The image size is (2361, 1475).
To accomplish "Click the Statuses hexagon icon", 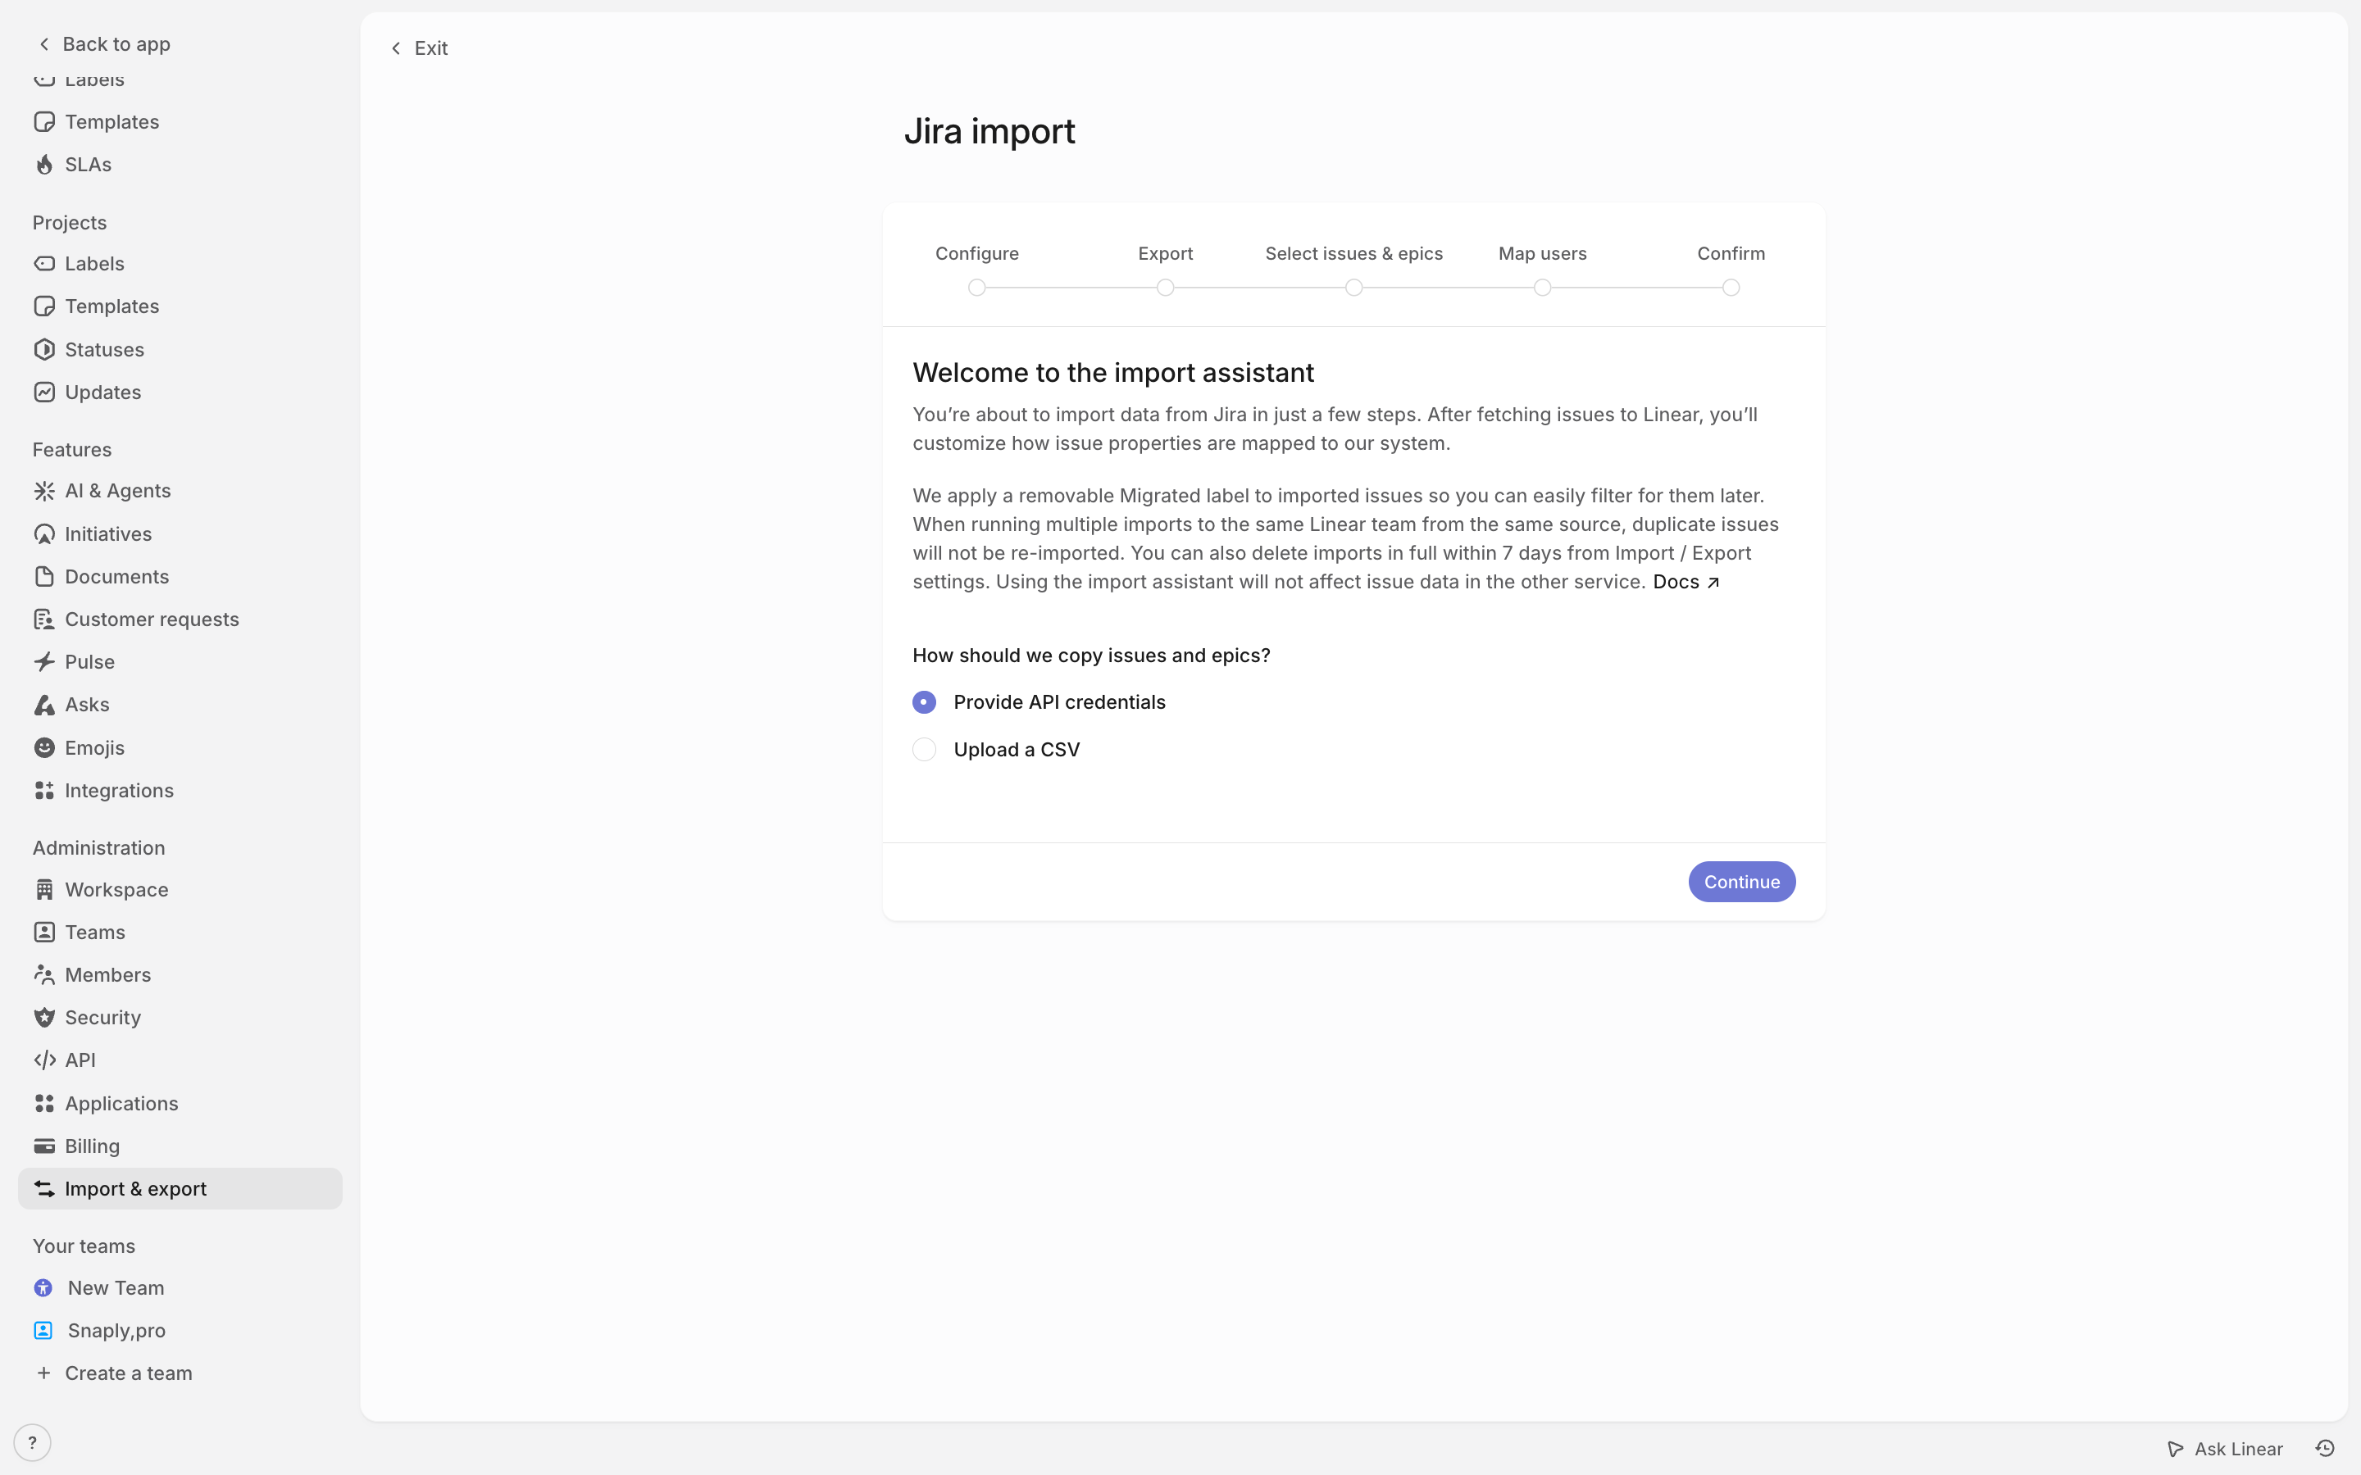I will (x=44, y=349).
